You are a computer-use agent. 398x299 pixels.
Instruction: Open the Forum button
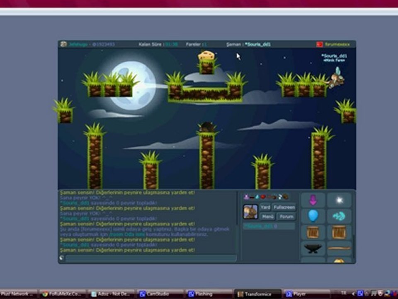coord(286,217)
